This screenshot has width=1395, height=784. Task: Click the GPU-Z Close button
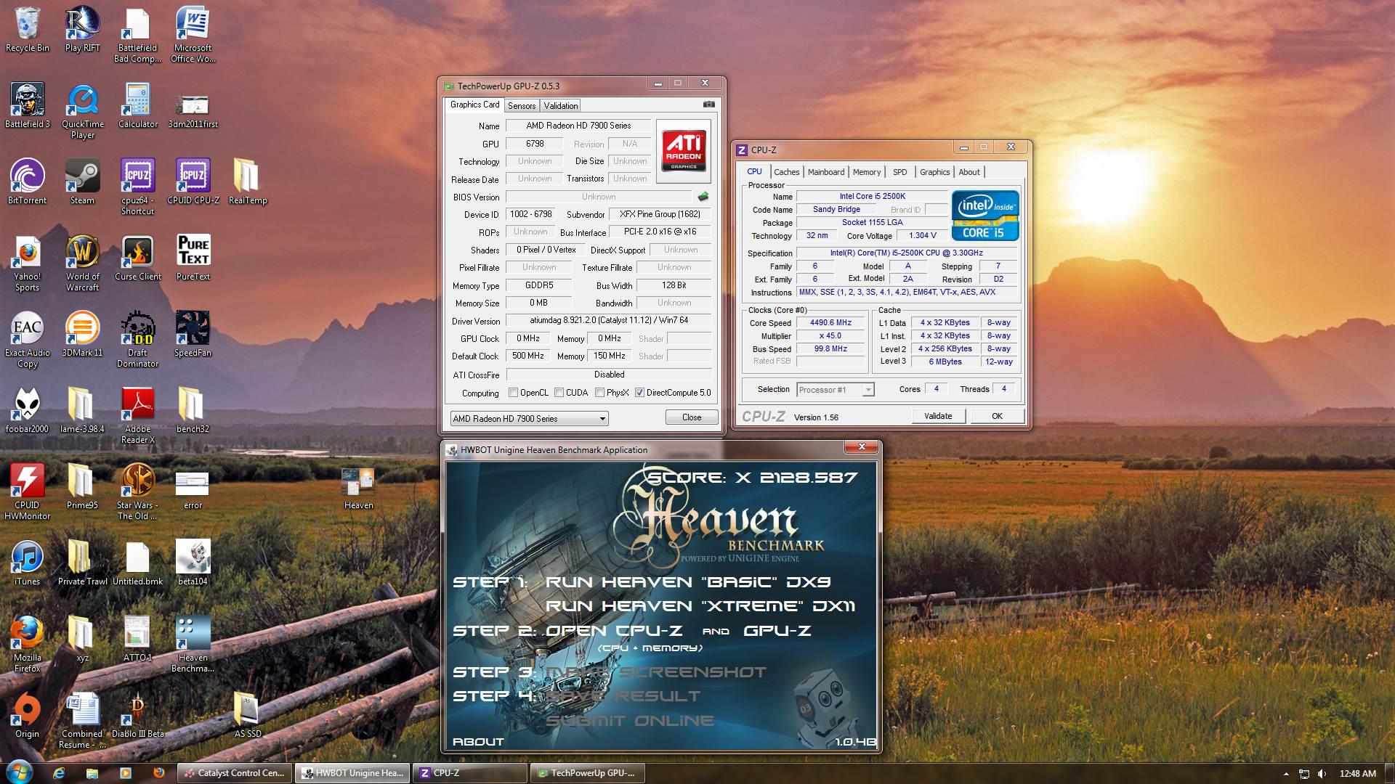(x=692, y=417)
